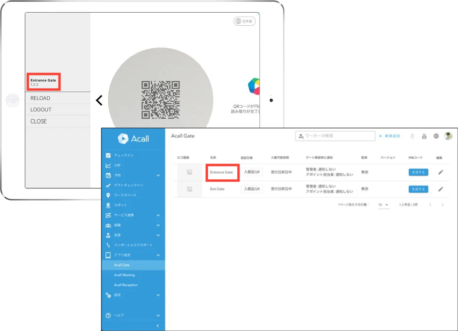The image size is (458, 331).
Task: Open the ワークスペース pin icon in the sidebar
Action: [108, 195]
